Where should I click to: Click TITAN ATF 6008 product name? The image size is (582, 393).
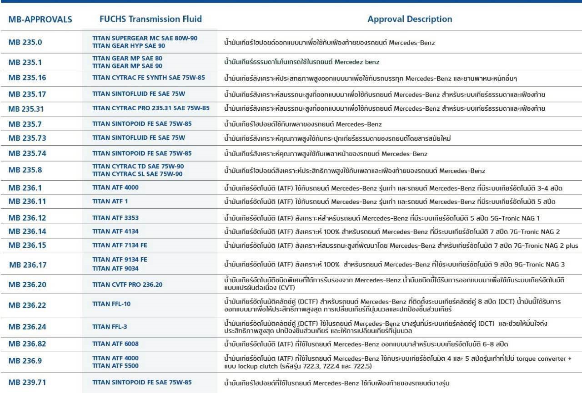[115, 344]
